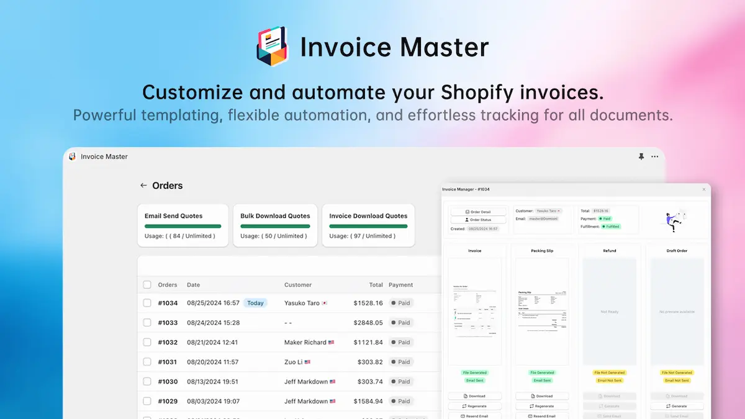Open the three-dot overflow menu
The height and width of the screenshot is (419, 745).
pos(654,156)
